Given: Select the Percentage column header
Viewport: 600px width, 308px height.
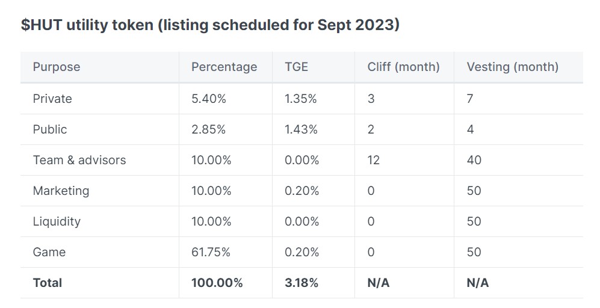Looking at the screenshot, I should [x=224, y=67].
